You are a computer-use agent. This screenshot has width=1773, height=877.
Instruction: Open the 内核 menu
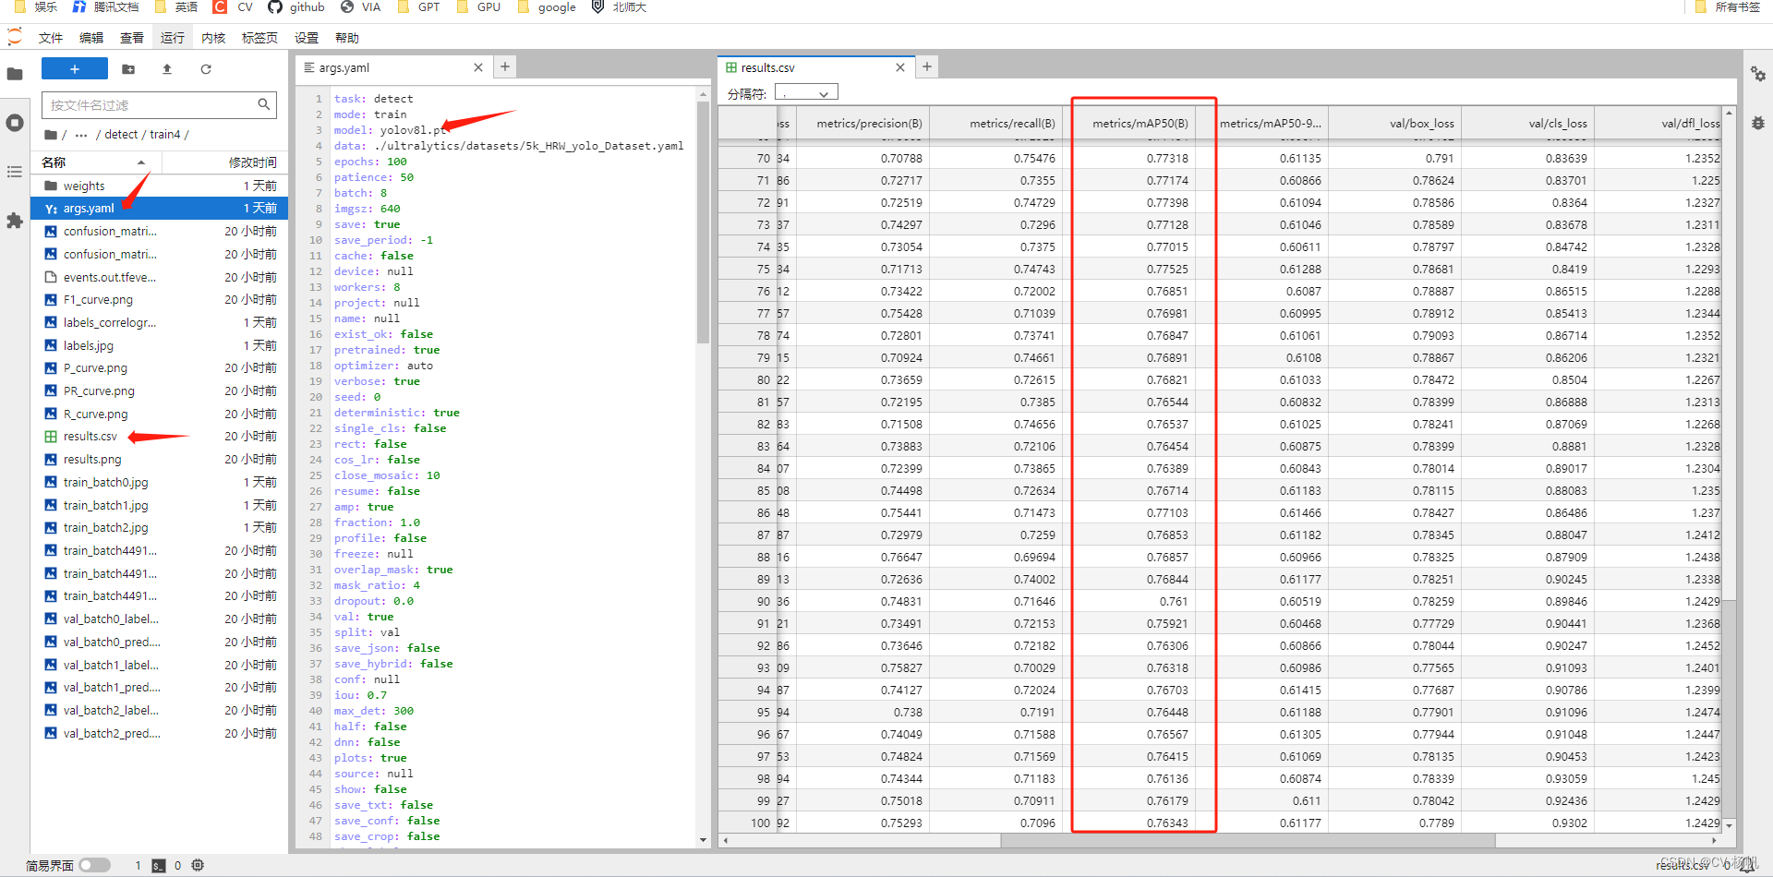coord(213,38)
